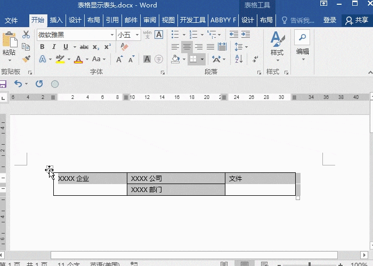Open the phonetic guide (wén) tool
Screen dimensions: 373x266
(147, 35)
